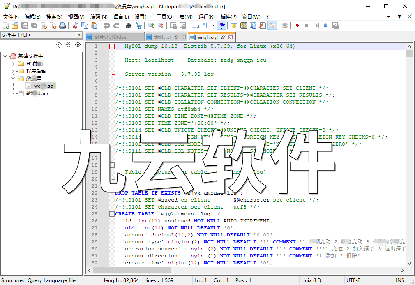Image resolution: width=415 pixels, height=285 pixels.
Task: Close the current document using toolbar icon
Action: 44,25
